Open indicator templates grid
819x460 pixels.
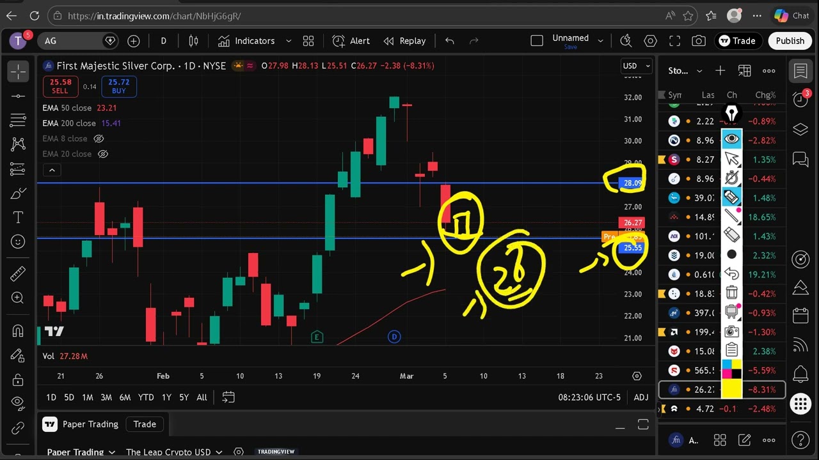click(308, 41)
